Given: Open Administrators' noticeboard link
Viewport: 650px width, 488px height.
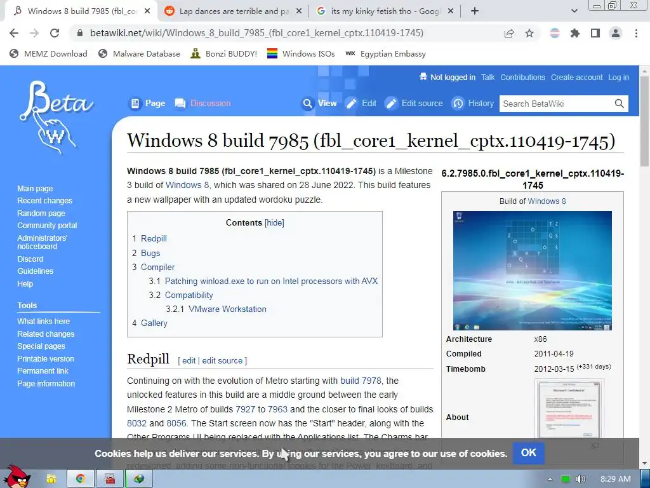Looking at the screenshot, I should tap(42, 242).
